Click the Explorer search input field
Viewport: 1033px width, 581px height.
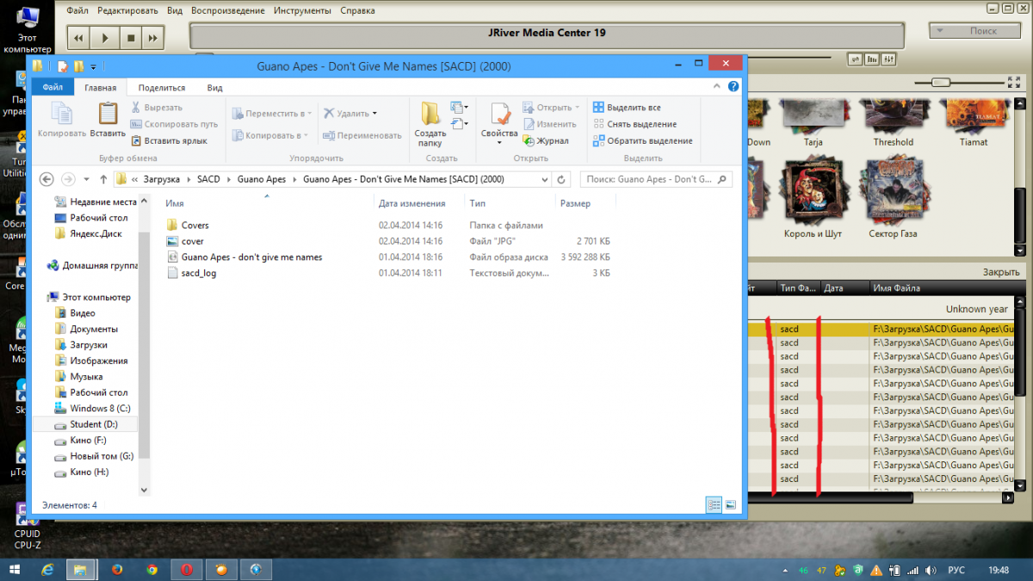(657, 180)
